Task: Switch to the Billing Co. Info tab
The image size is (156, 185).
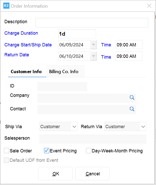Action: click(x=64, y=72)
